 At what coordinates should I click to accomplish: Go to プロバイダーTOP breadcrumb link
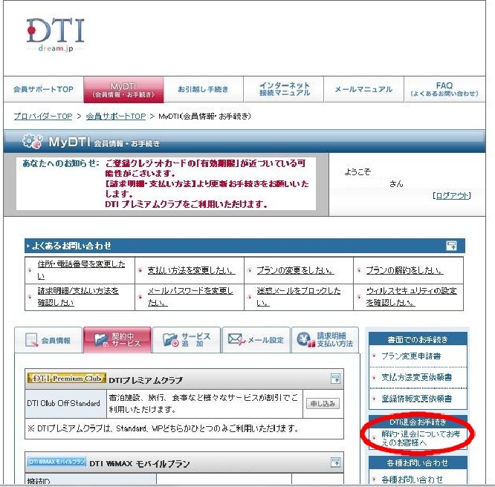click(42, 117)
